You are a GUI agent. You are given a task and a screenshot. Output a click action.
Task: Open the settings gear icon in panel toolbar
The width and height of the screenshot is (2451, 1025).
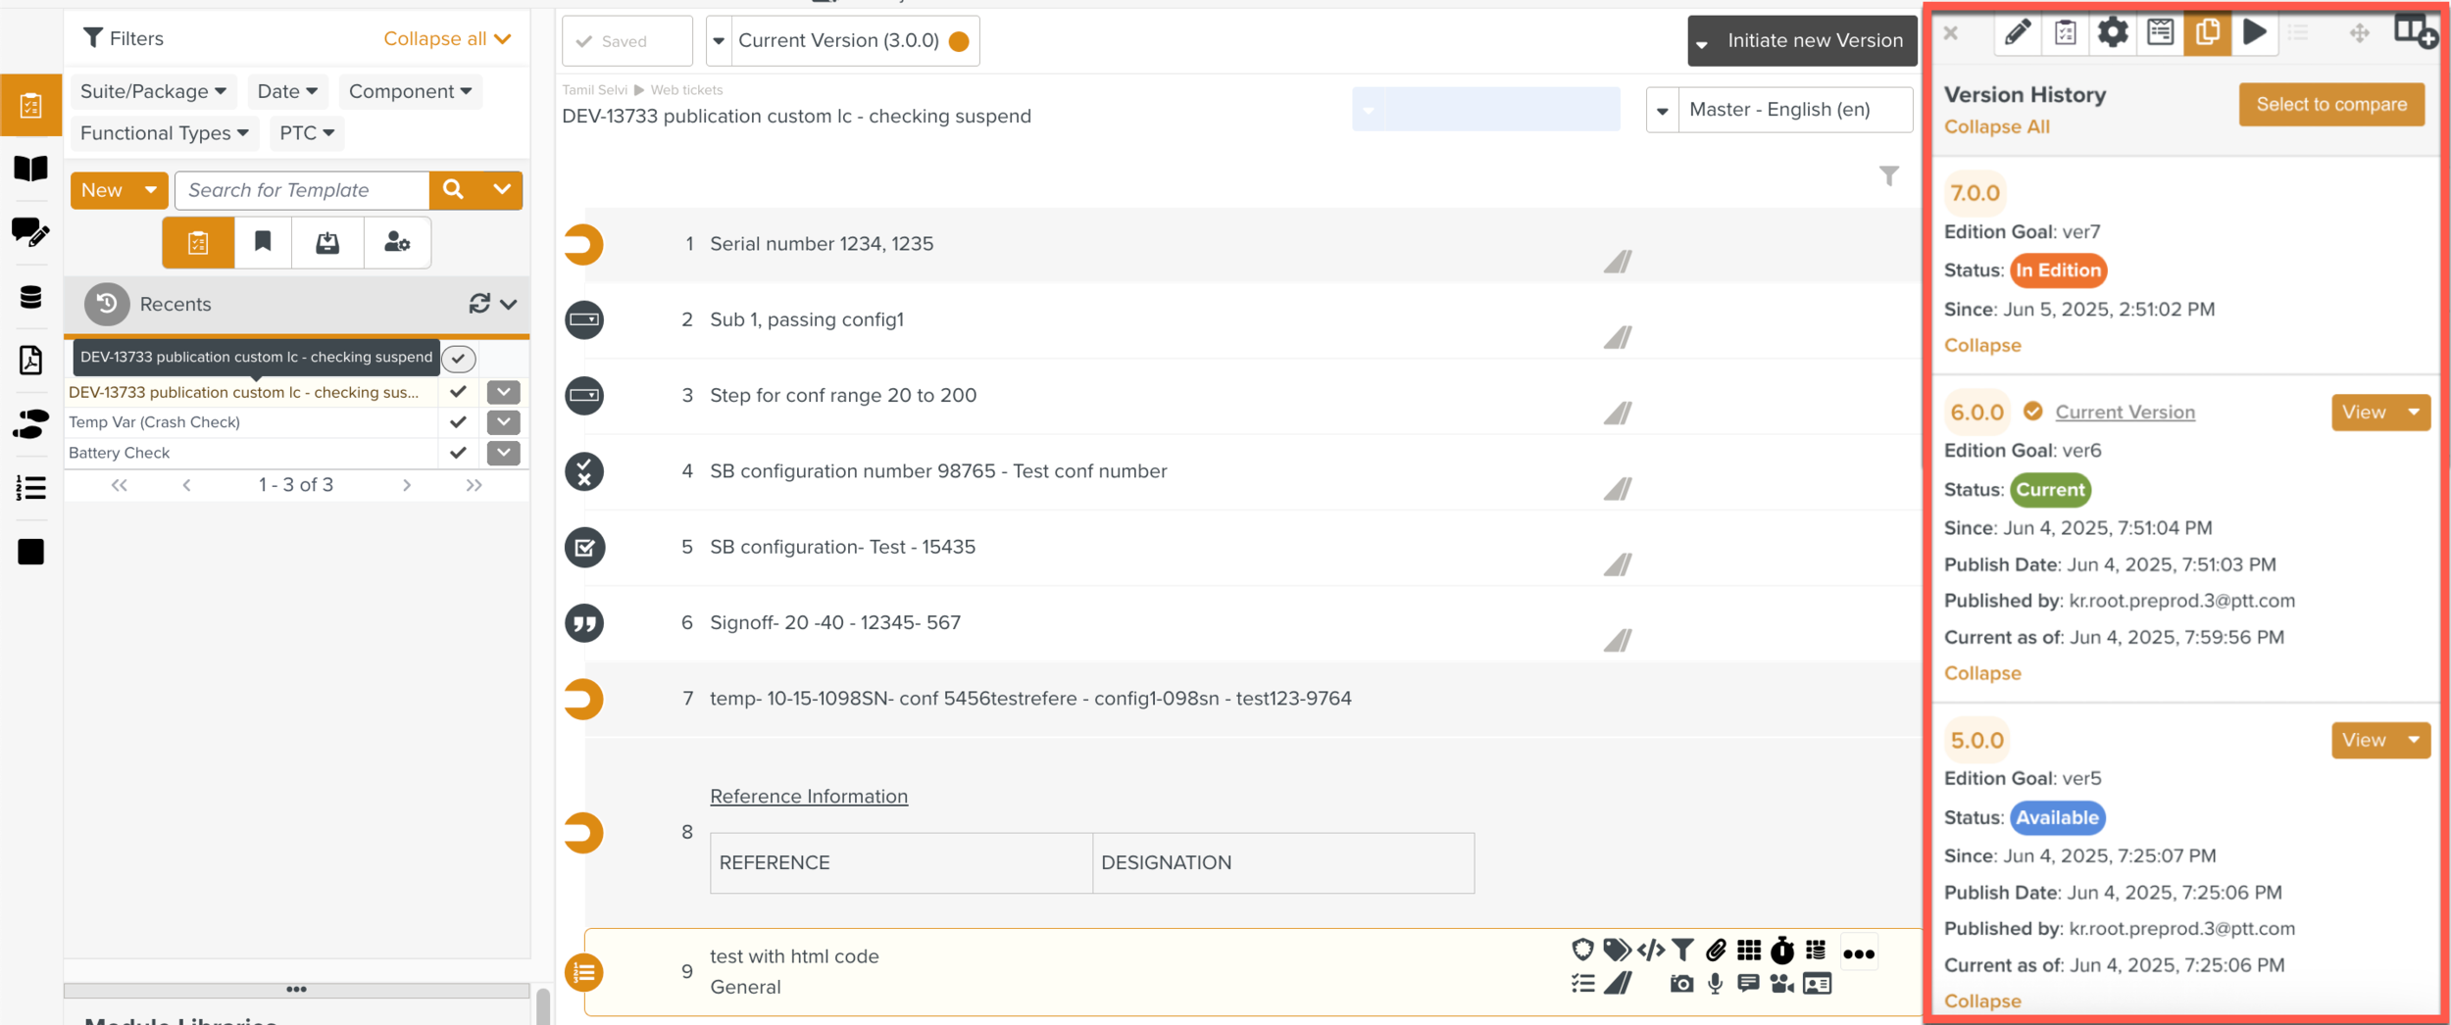2112,33
